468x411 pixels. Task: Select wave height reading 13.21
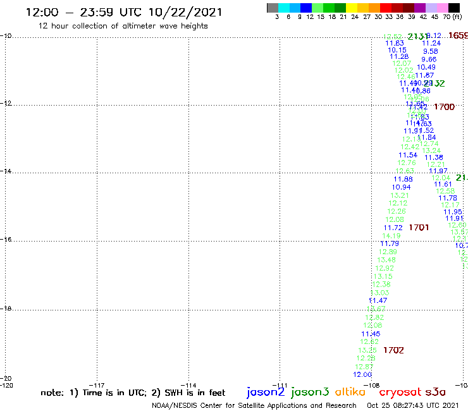point(400,195)
